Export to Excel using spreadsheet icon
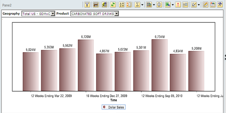 click(168, 5)
